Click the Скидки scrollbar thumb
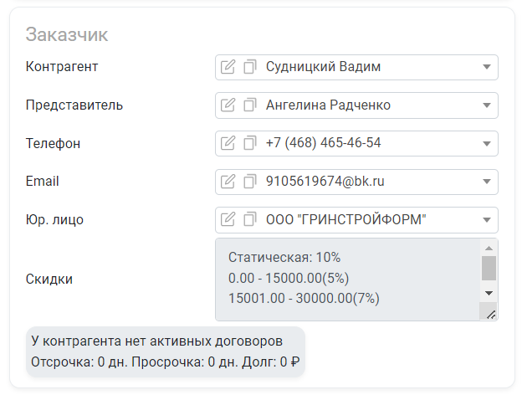This screenshot has height=395, width=522. pyautogui.click(x=489, y=268)
